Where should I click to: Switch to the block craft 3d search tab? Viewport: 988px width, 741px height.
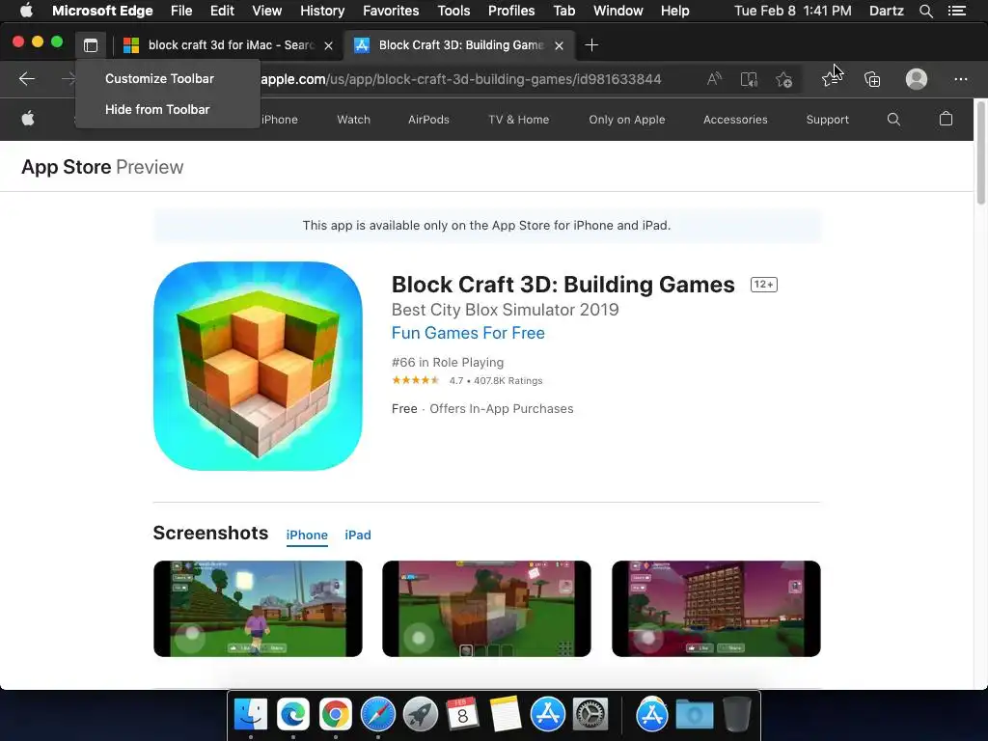[x=229, y=45]
